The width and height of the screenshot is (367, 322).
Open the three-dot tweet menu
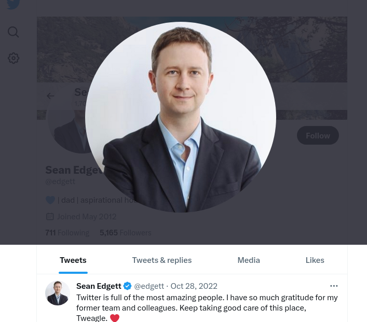point(334,286)
